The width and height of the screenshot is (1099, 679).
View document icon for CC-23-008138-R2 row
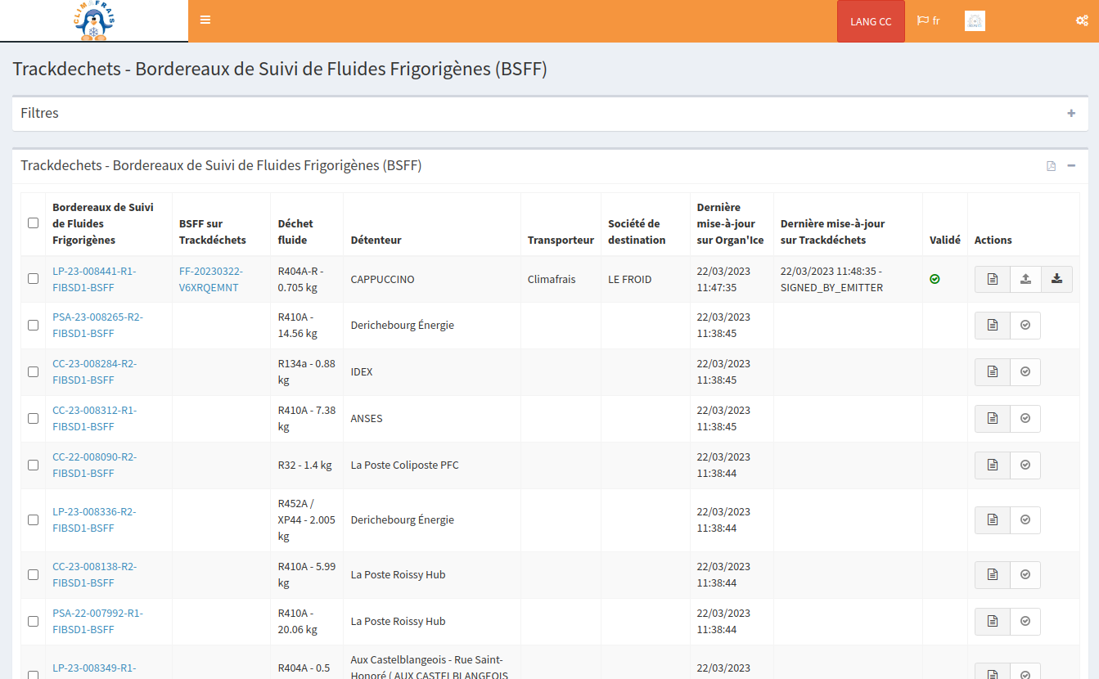click(x=993, y=574)
